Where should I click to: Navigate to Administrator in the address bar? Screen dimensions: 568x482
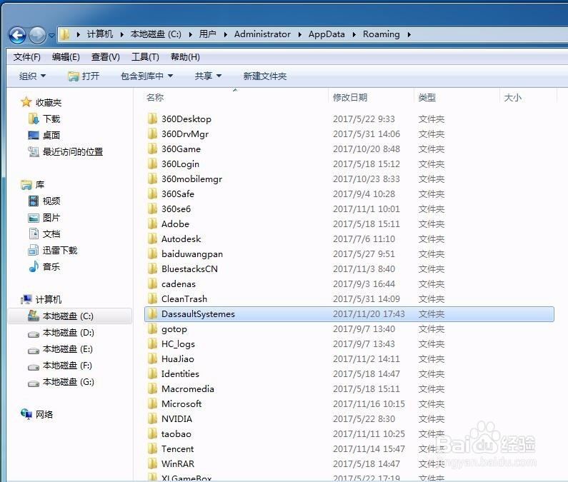(x=262, y=34)
